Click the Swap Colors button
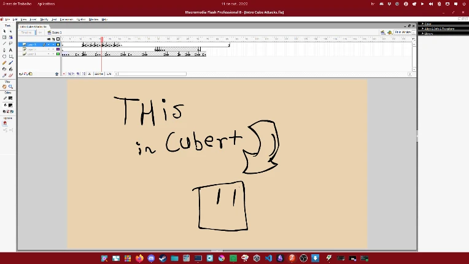 (12, 112)
